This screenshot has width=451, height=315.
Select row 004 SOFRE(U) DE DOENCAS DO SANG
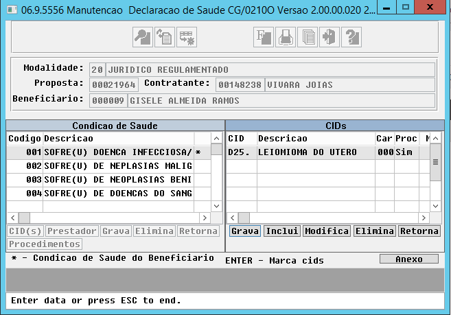(108, 194)
